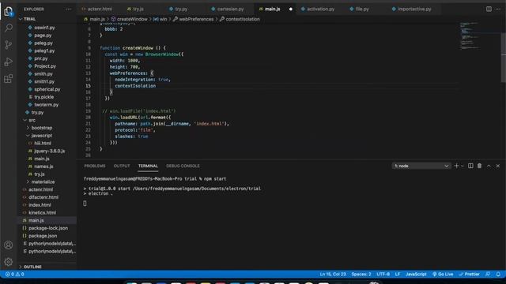
Task: Open the Extensions view
Action: (x=9, y=78)
